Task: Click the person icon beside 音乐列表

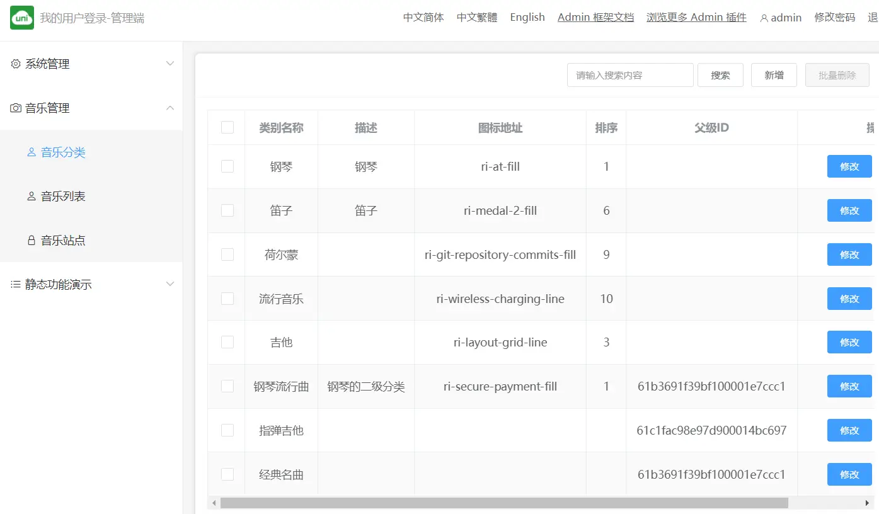Action: coord(32,197)
